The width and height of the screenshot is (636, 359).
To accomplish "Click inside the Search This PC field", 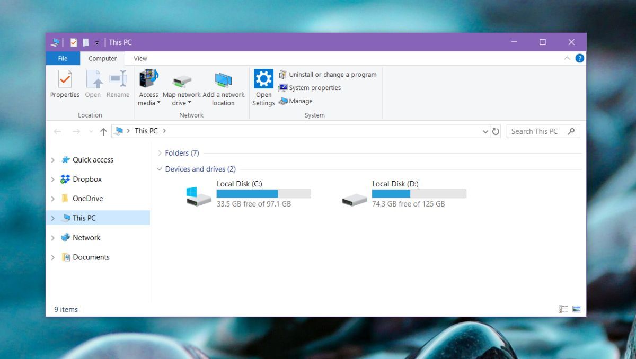I will (x=535, y=131).
